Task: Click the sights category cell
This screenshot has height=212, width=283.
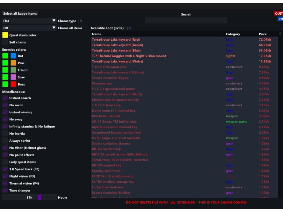Action: pyautogui.click(x=231, y=56)
